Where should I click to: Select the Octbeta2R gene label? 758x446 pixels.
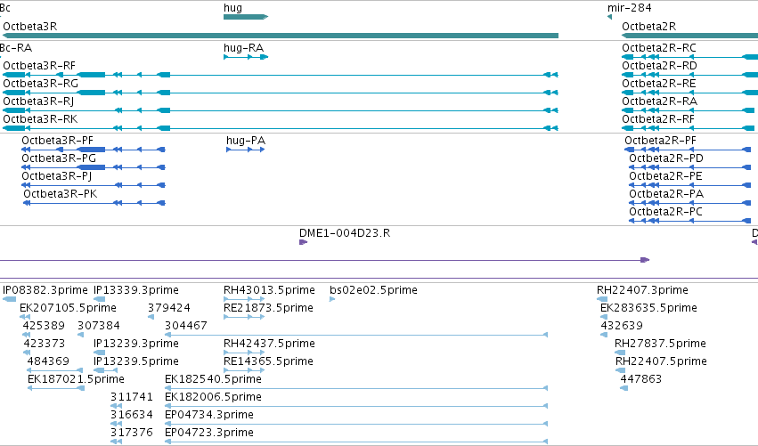point(648,27)
